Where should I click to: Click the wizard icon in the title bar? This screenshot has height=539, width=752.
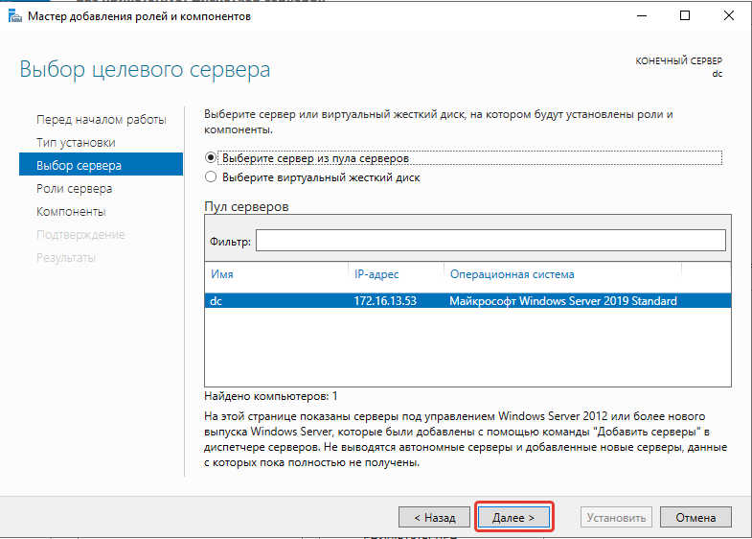click(15, 16)
